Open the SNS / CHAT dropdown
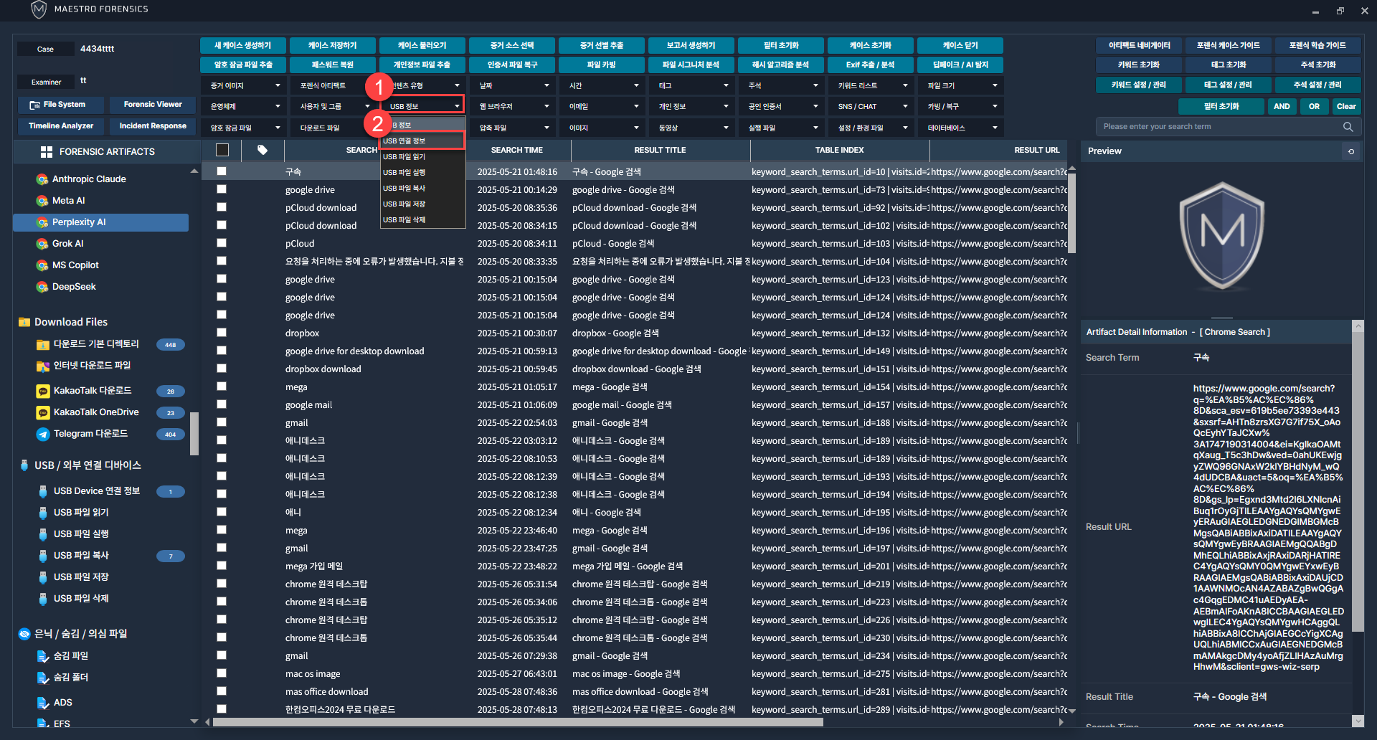1377x740 pixels. click(870, 106)
